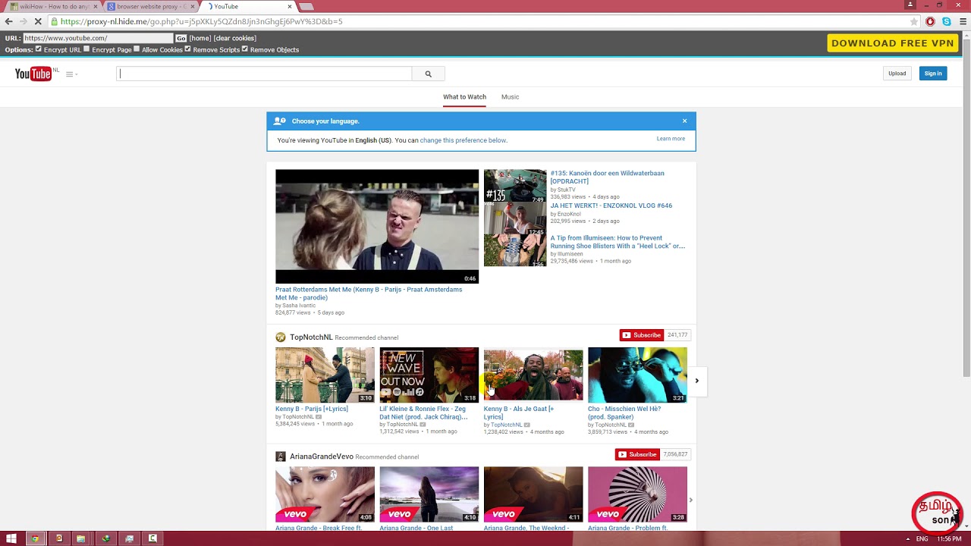The image size is (971, 546).
Task: Open A Tip from Illumiseen video link
Action: 617,242
